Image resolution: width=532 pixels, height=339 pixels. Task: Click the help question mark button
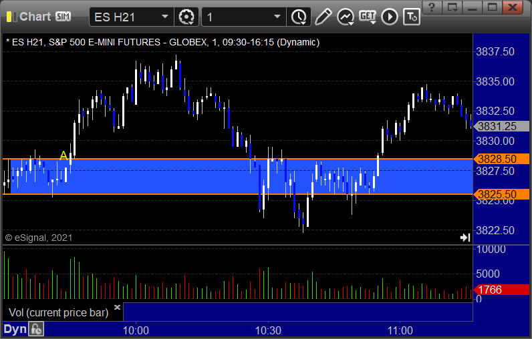click(432, 7)
